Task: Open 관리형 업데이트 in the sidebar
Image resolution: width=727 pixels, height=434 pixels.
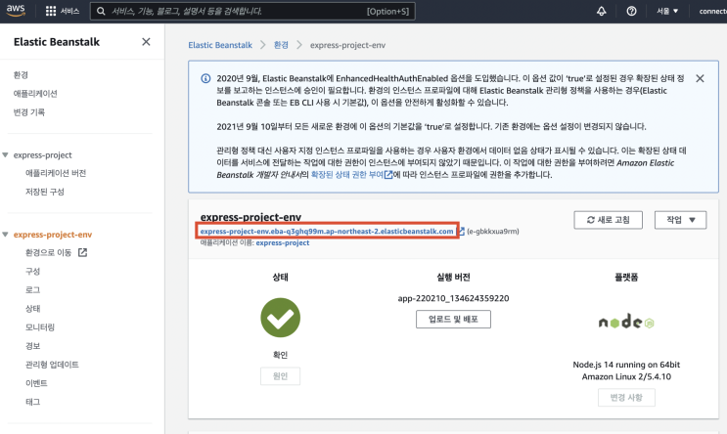Action: tap(52, 365)
